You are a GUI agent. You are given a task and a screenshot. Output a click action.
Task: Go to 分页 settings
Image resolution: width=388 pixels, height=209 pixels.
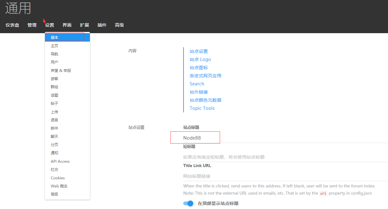point(67,145)
